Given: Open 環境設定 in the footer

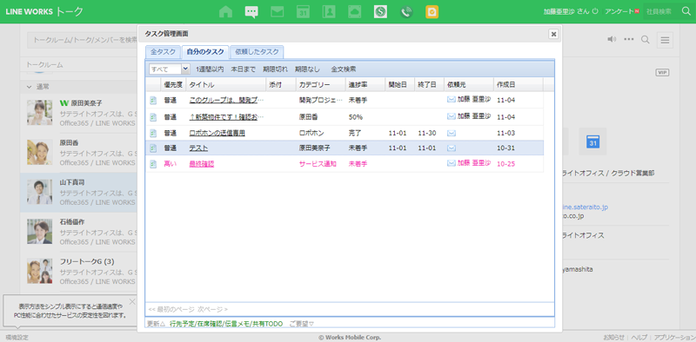Looking at the screenshot, I should click(x=17, y=338).
